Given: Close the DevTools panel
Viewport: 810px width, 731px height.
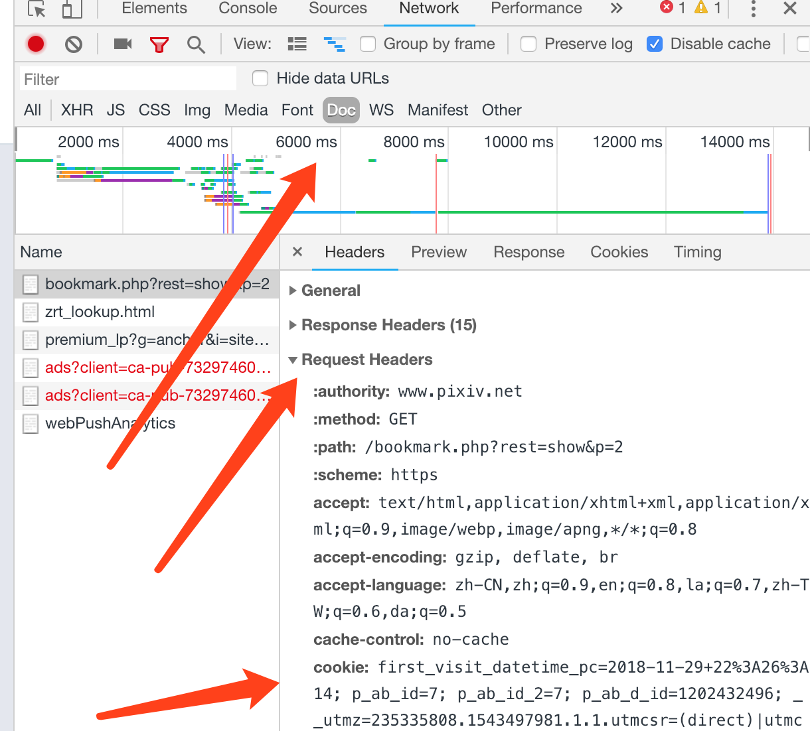Looking at the screenshot, I should 790,8.
